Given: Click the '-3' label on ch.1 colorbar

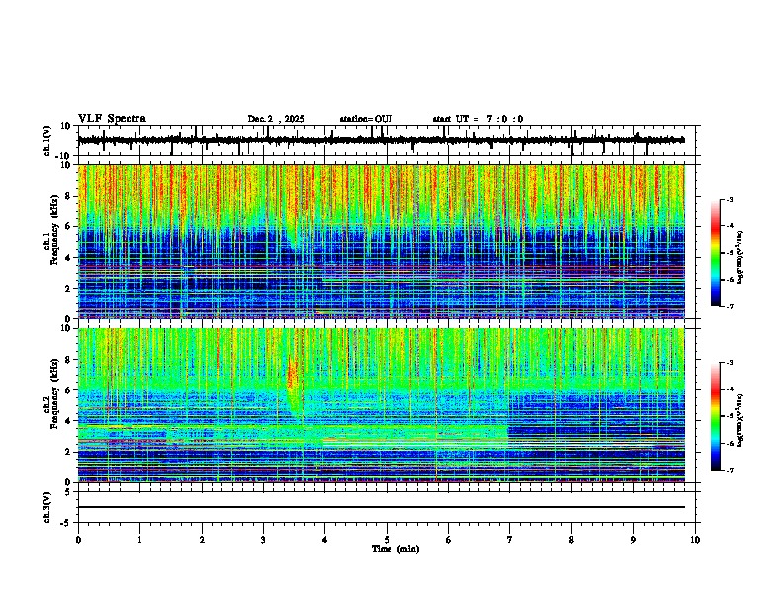Looking at the screenshot, I should 729,199.
